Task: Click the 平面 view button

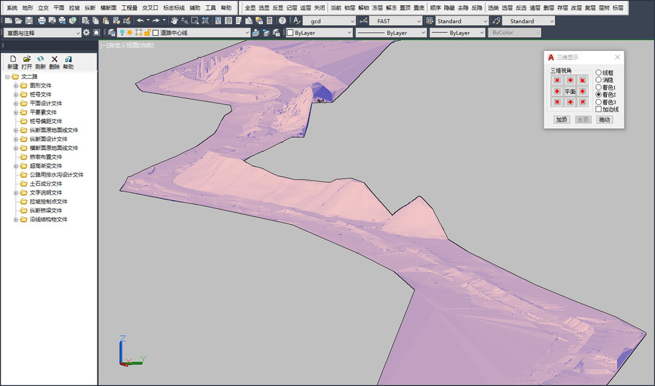Action: (570, 91)
